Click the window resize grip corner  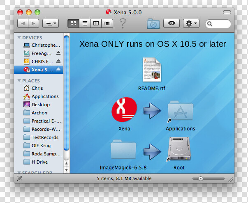(231, 180)
